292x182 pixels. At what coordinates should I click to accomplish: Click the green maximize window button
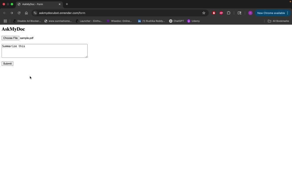(x=12, y=4)
